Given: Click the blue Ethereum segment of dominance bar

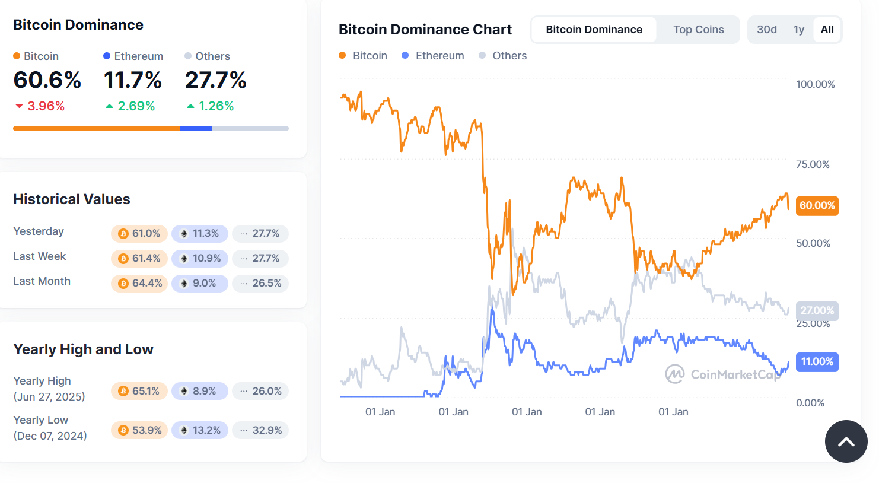Looking at the screenshot, I should point(196,128).
